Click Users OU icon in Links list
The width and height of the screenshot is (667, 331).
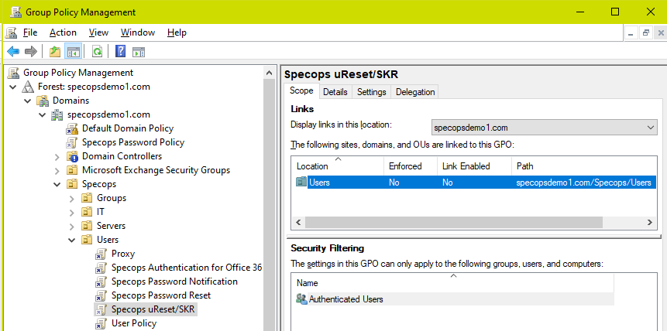pos(301,183)
